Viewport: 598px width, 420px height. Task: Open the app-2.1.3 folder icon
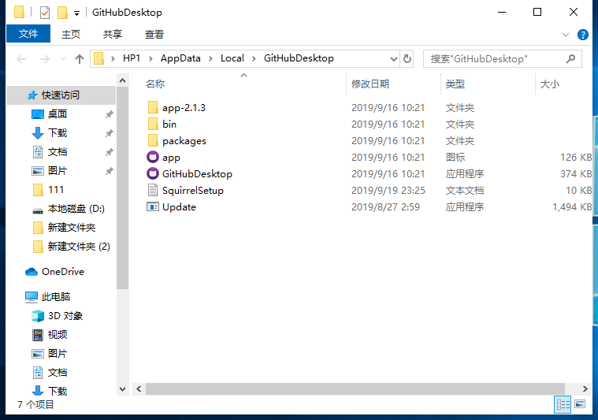tap(153, 108)
